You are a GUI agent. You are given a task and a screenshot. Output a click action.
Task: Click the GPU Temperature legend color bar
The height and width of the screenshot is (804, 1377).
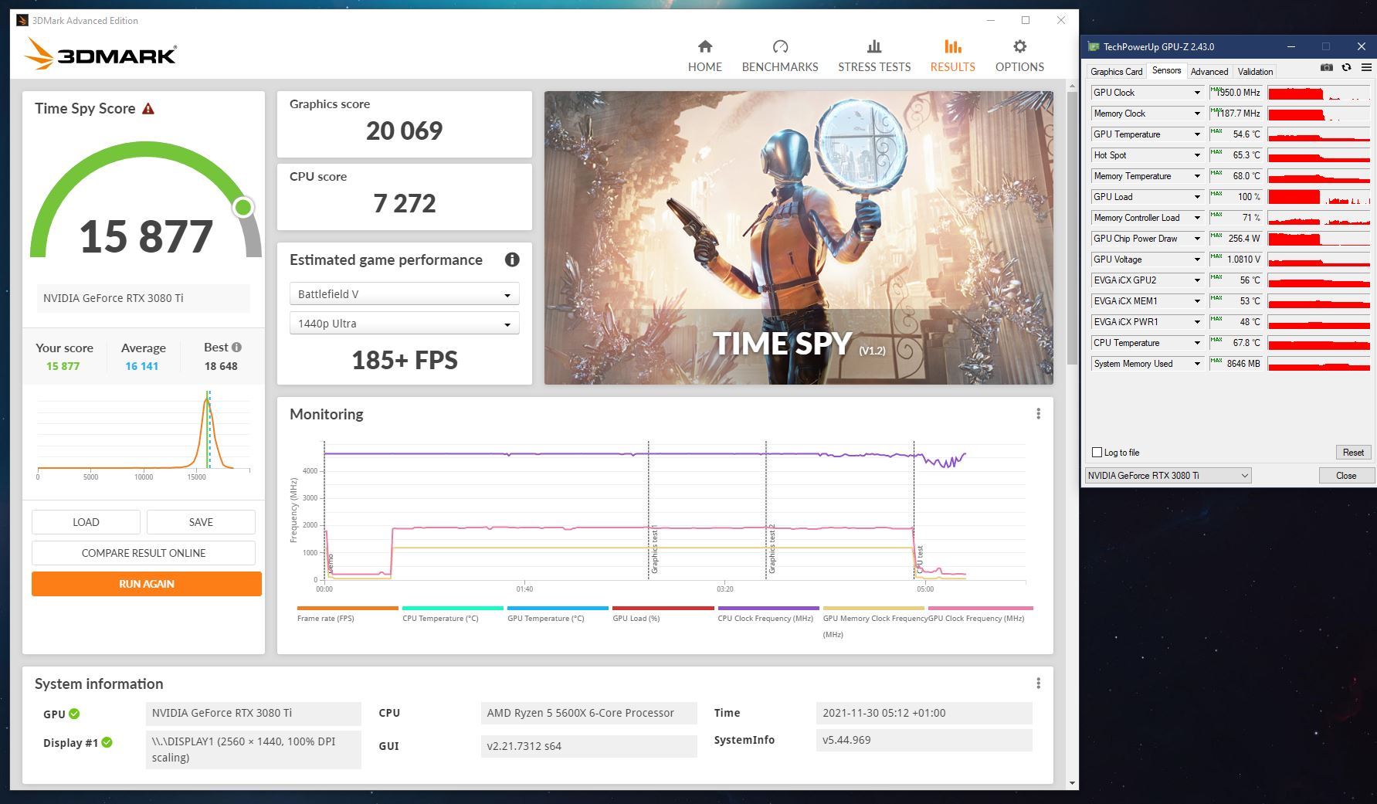(558, 609)
